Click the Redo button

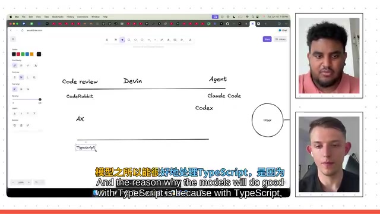click(42, 182)
